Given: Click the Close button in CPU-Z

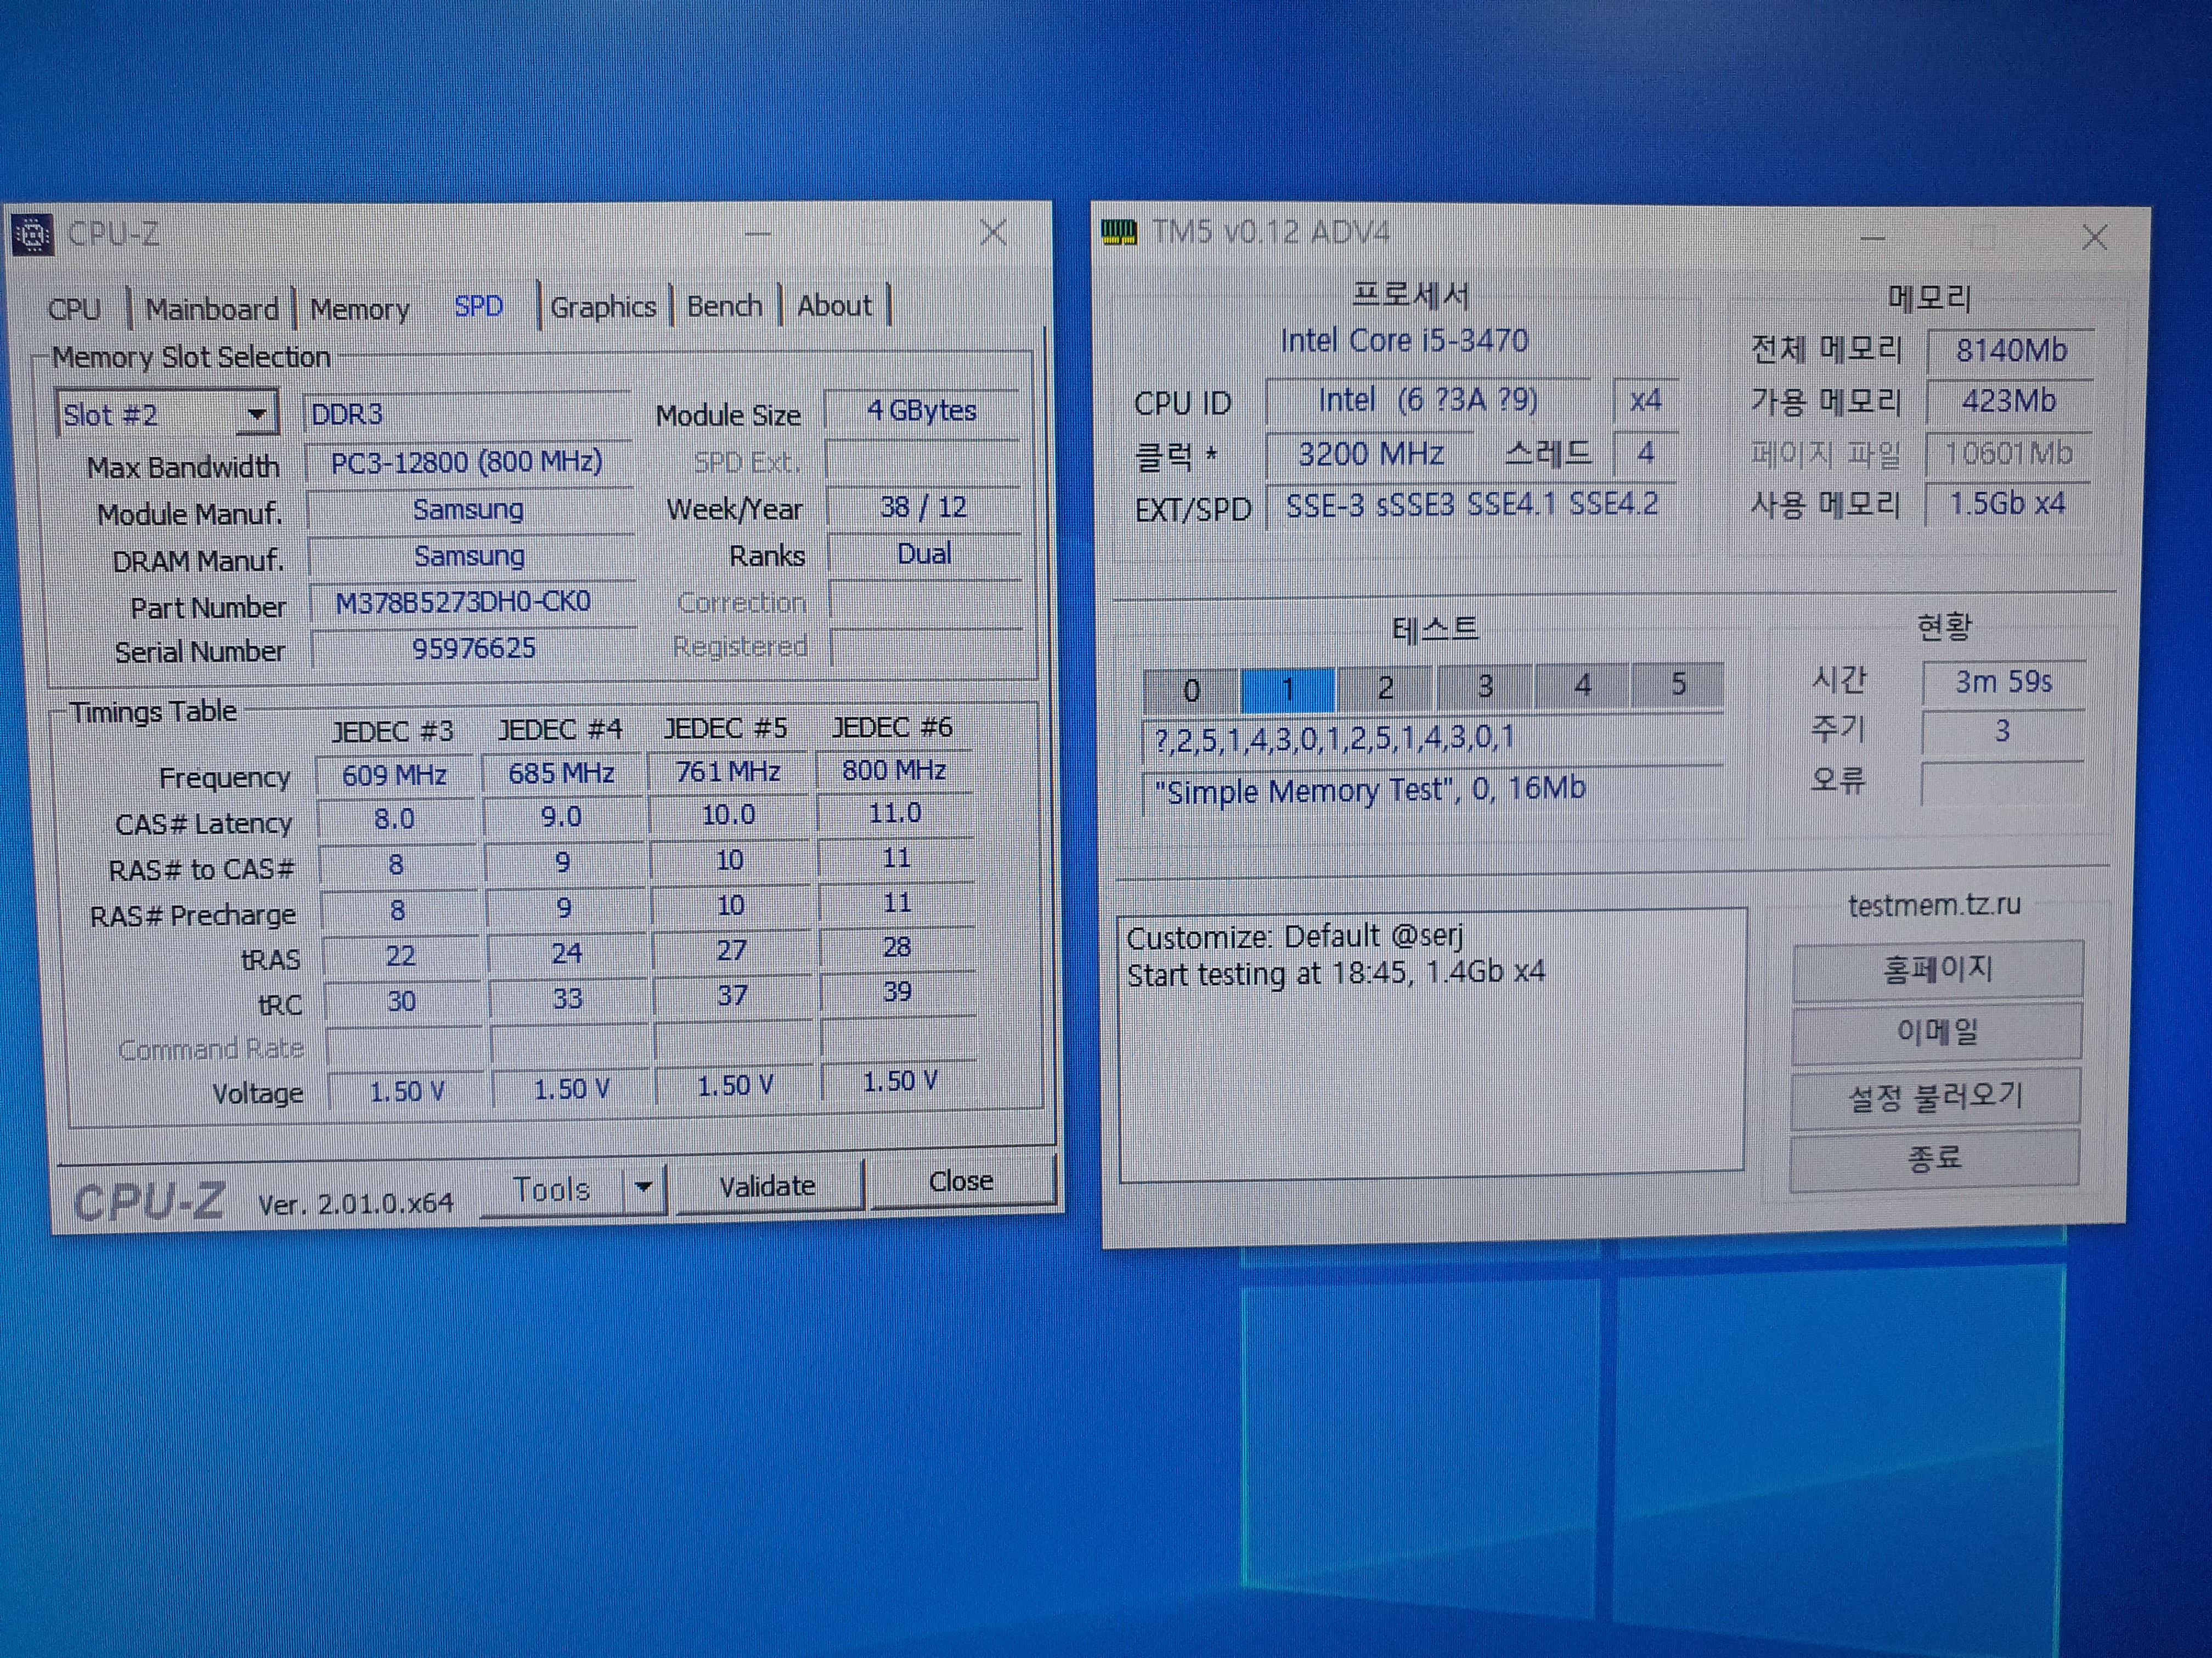Looking at the screenshot, I should point(962,1182).
